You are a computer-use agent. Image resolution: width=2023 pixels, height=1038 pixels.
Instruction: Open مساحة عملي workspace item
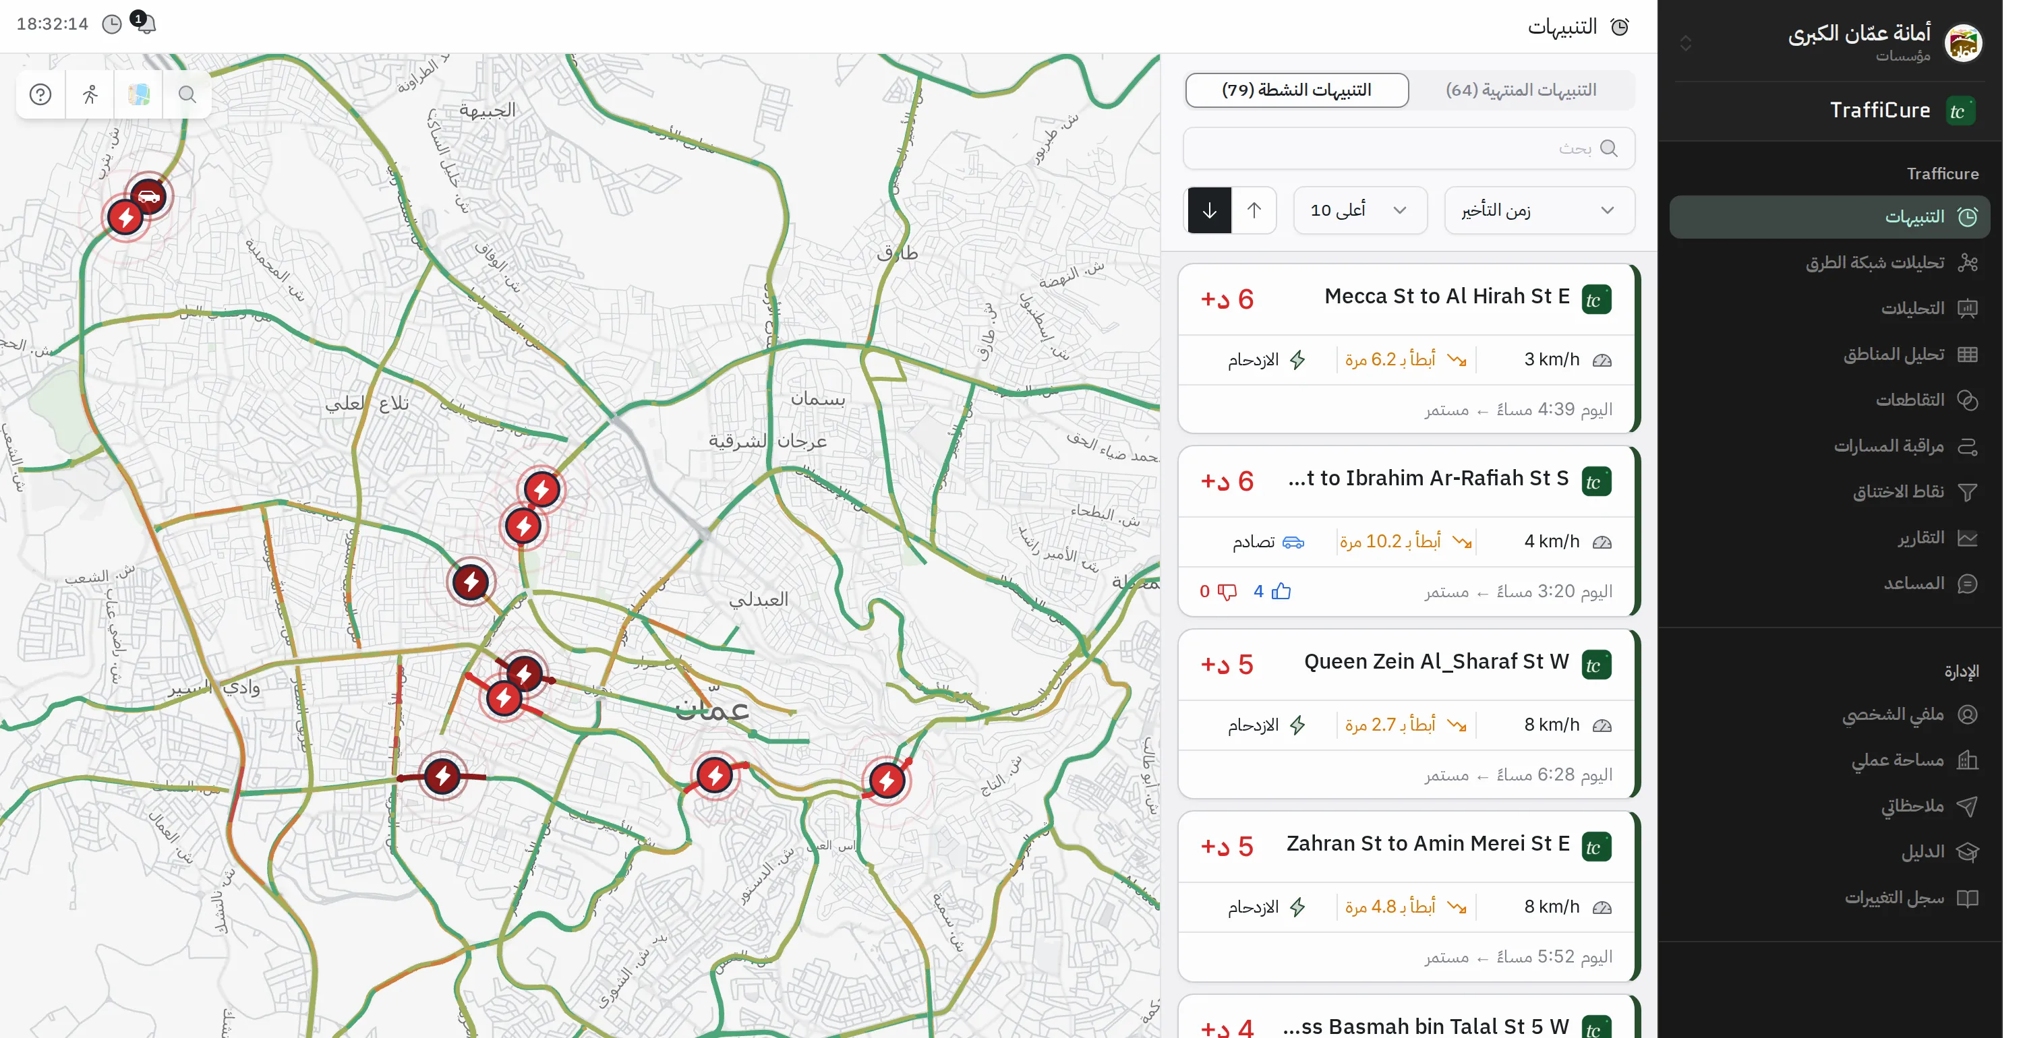[x=1829, y=760]
